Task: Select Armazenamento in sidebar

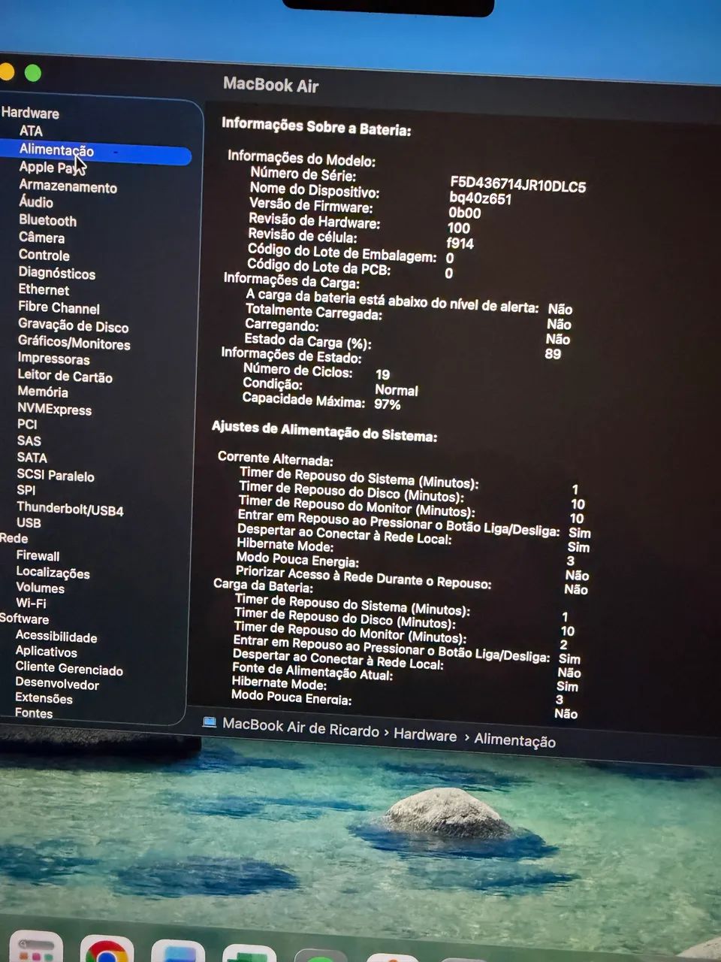Action: point(68,186)
